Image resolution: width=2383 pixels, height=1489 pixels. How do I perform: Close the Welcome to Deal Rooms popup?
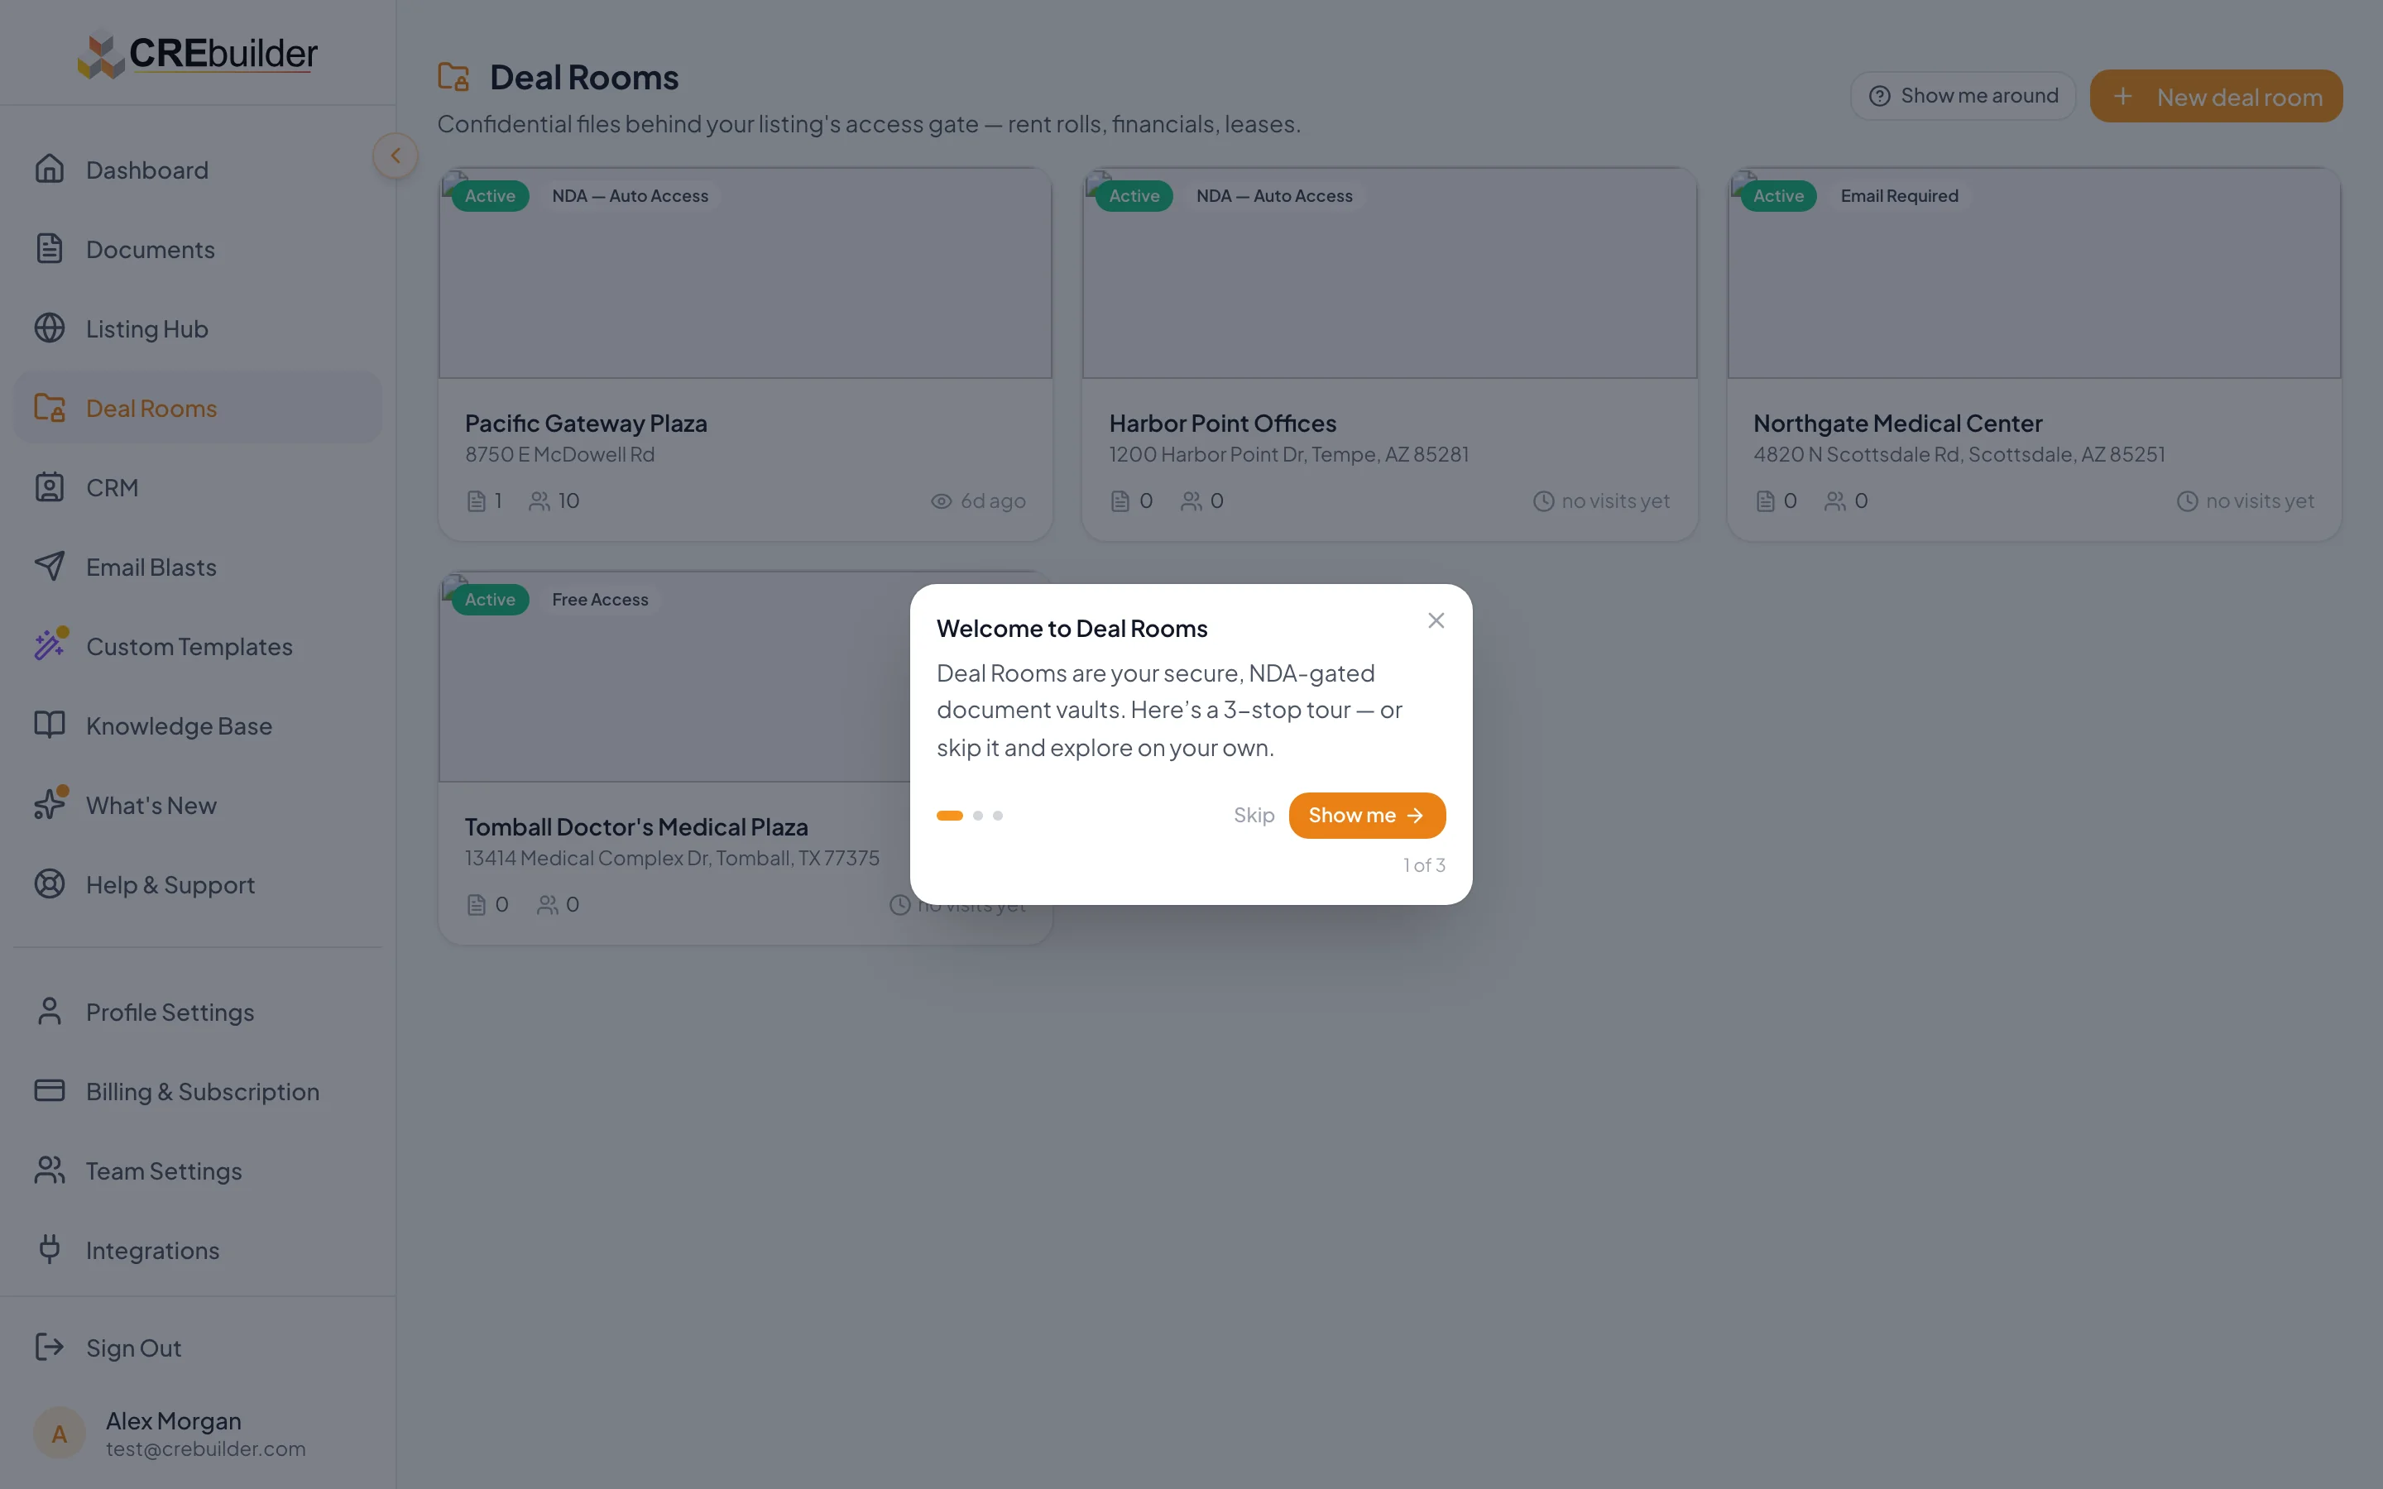tap(1436, 620)
